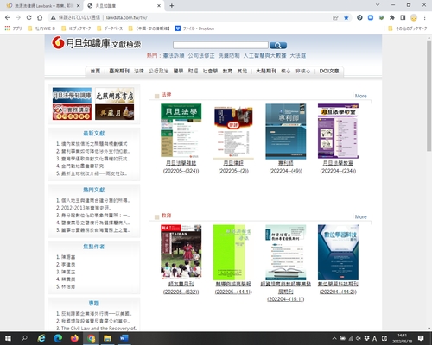The height and width of the screenshot is (345, 432).
Task: Click 元照網路書店 banner image
Action: (115, 95)
